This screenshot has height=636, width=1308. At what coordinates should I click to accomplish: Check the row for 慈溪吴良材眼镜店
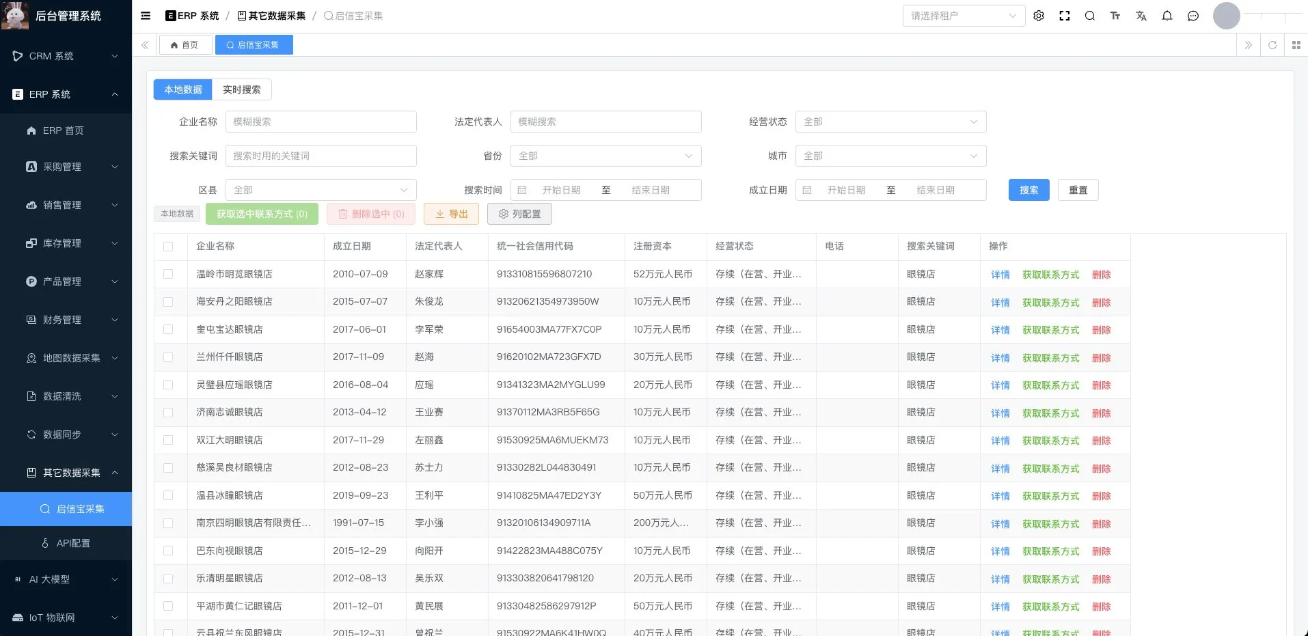[168, 468]
